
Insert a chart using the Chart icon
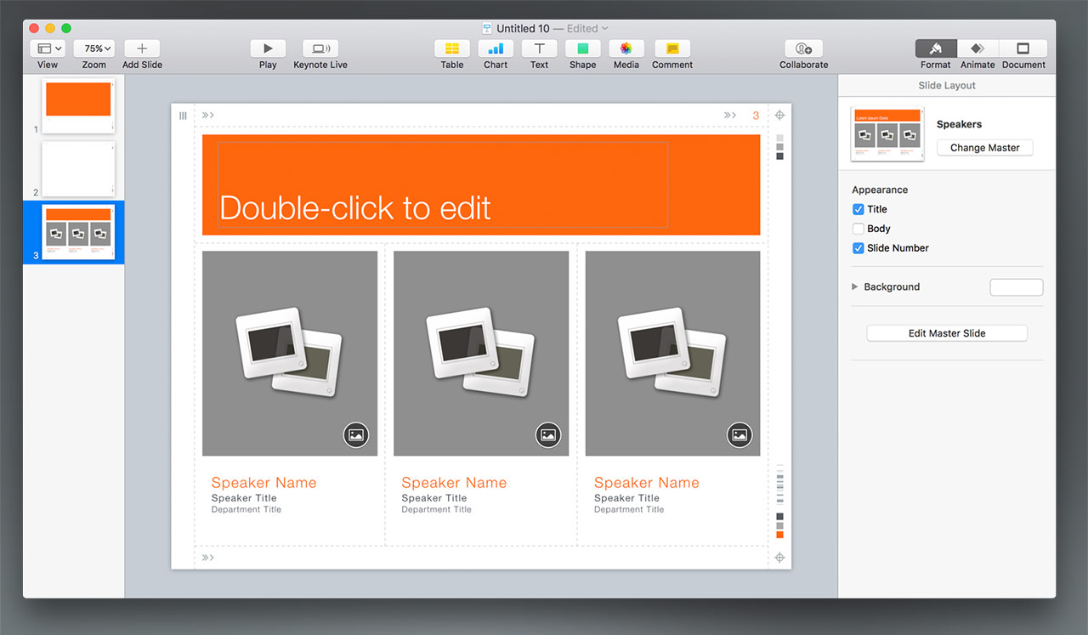click(x=496, y=49)
